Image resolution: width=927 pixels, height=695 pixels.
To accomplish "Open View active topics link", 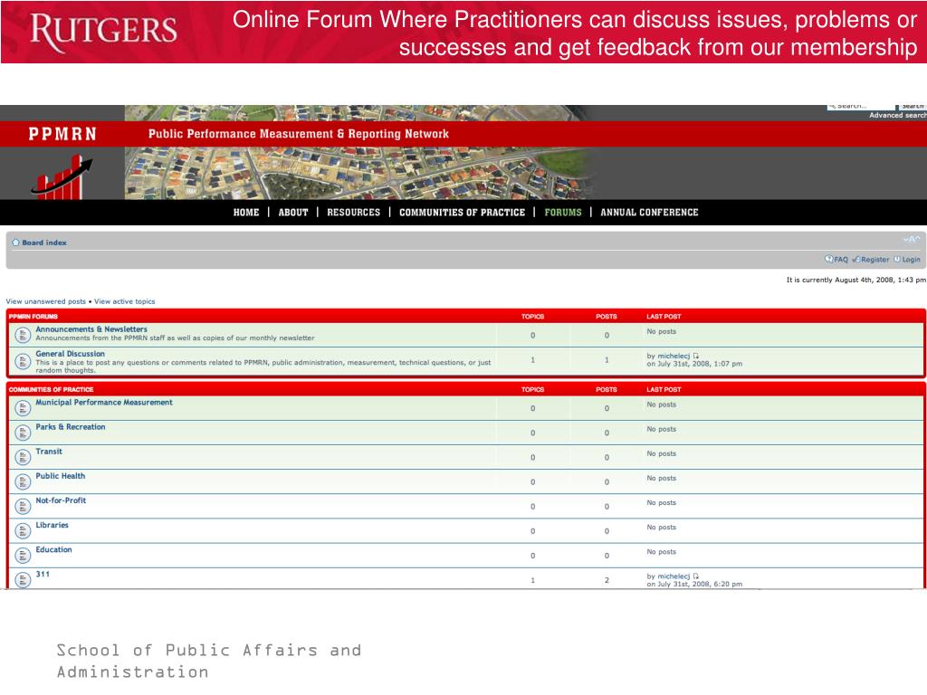I will click(x=125, y=301).
